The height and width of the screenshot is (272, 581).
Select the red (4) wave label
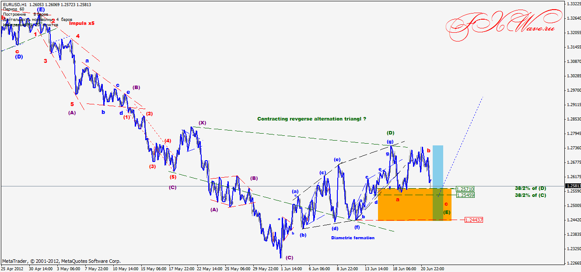click(168, 141)
